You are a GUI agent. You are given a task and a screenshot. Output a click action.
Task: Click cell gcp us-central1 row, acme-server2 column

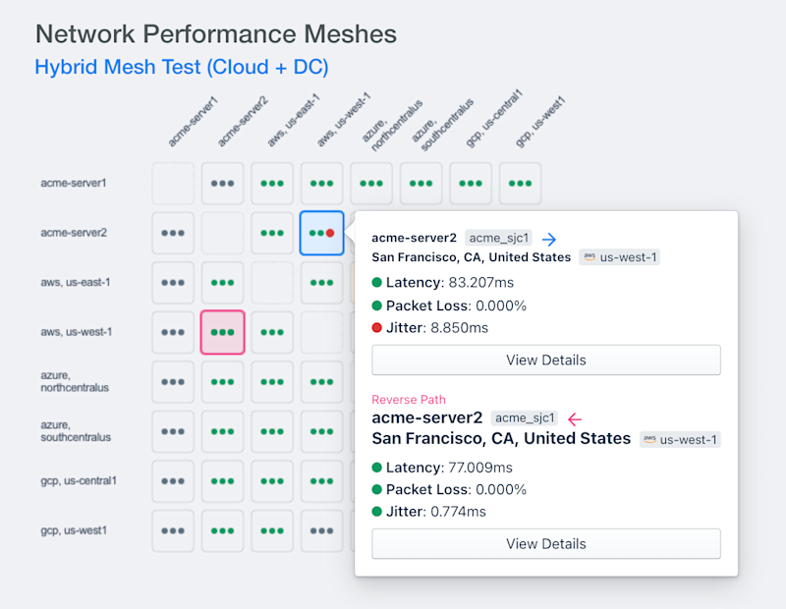(223, 481)
